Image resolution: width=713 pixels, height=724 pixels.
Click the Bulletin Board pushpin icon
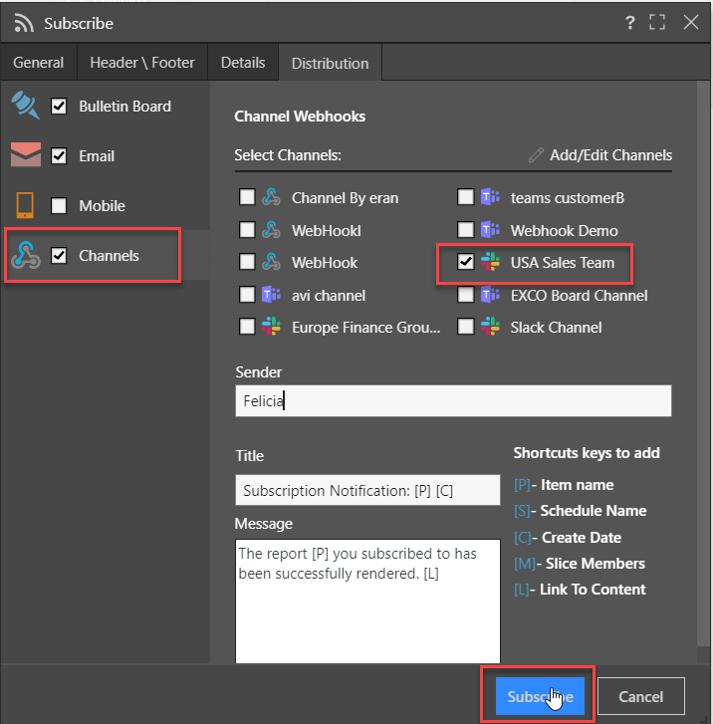pos(26,106)
